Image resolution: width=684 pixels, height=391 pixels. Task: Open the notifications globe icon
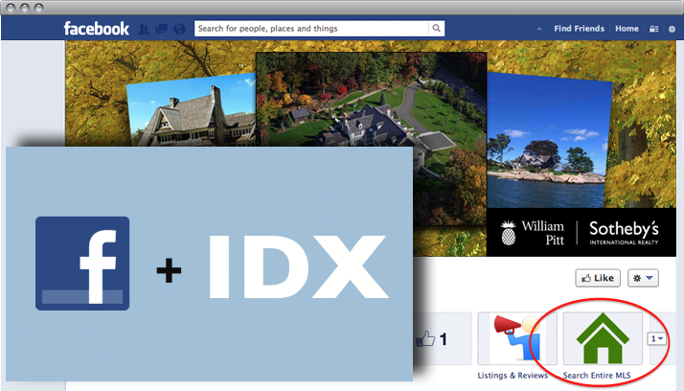[179, 30]
